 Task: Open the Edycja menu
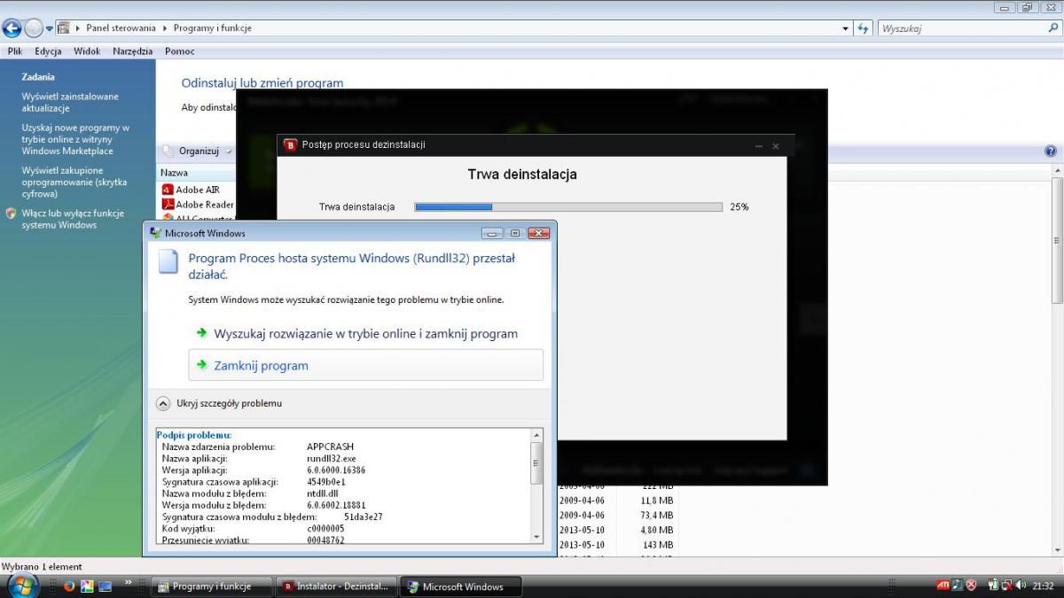48,51
